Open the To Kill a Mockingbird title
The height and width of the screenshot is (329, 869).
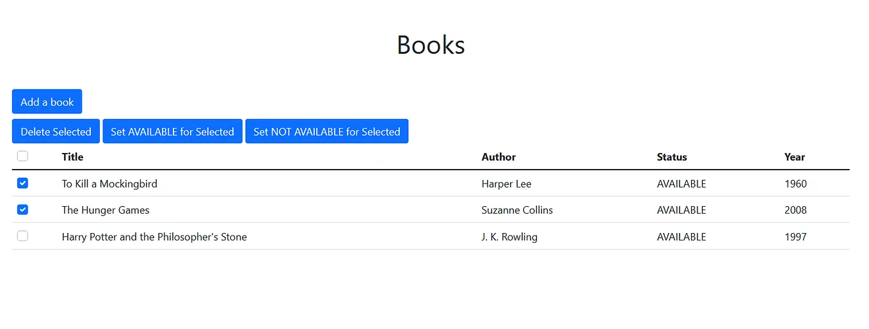[109, 184]
